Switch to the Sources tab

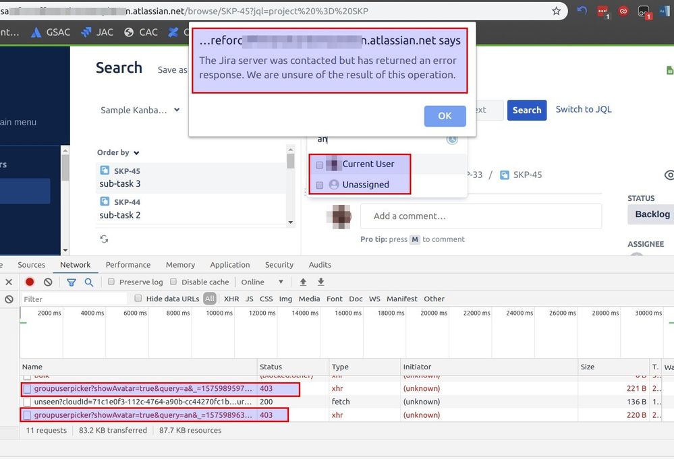(x=32, y=265)
